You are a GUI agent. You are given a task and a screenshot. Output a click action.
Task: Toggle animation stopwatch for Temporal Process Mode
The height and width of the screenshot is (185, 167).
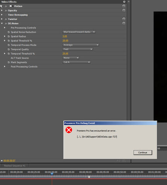[9, 45]
